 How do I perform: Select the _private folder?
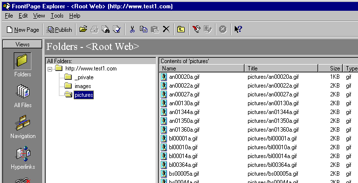pyautogui.click(x=84, y=77)
